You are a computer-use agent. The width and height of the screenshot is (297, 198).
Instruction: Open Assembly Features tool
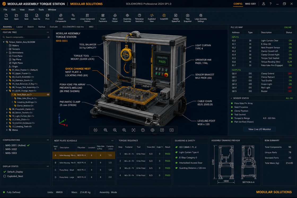pyautogui.click(x=127, y=18)
